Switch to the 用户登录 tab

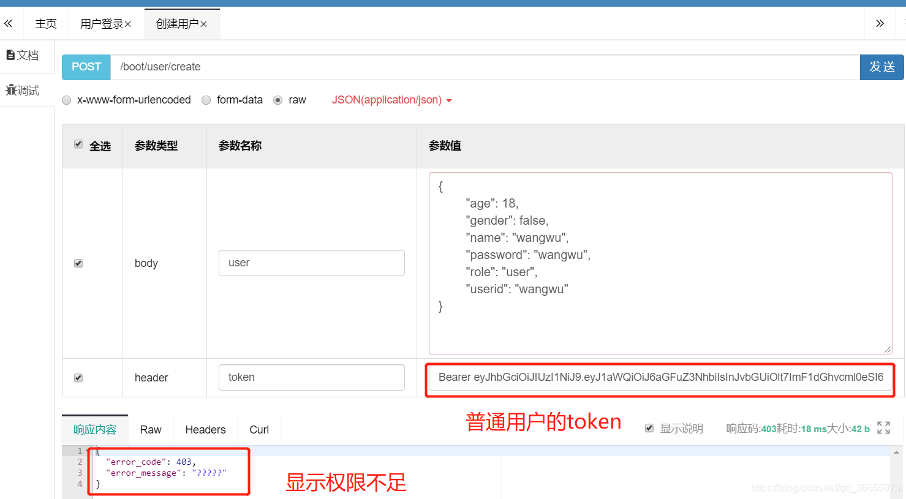tap(102, 24)
